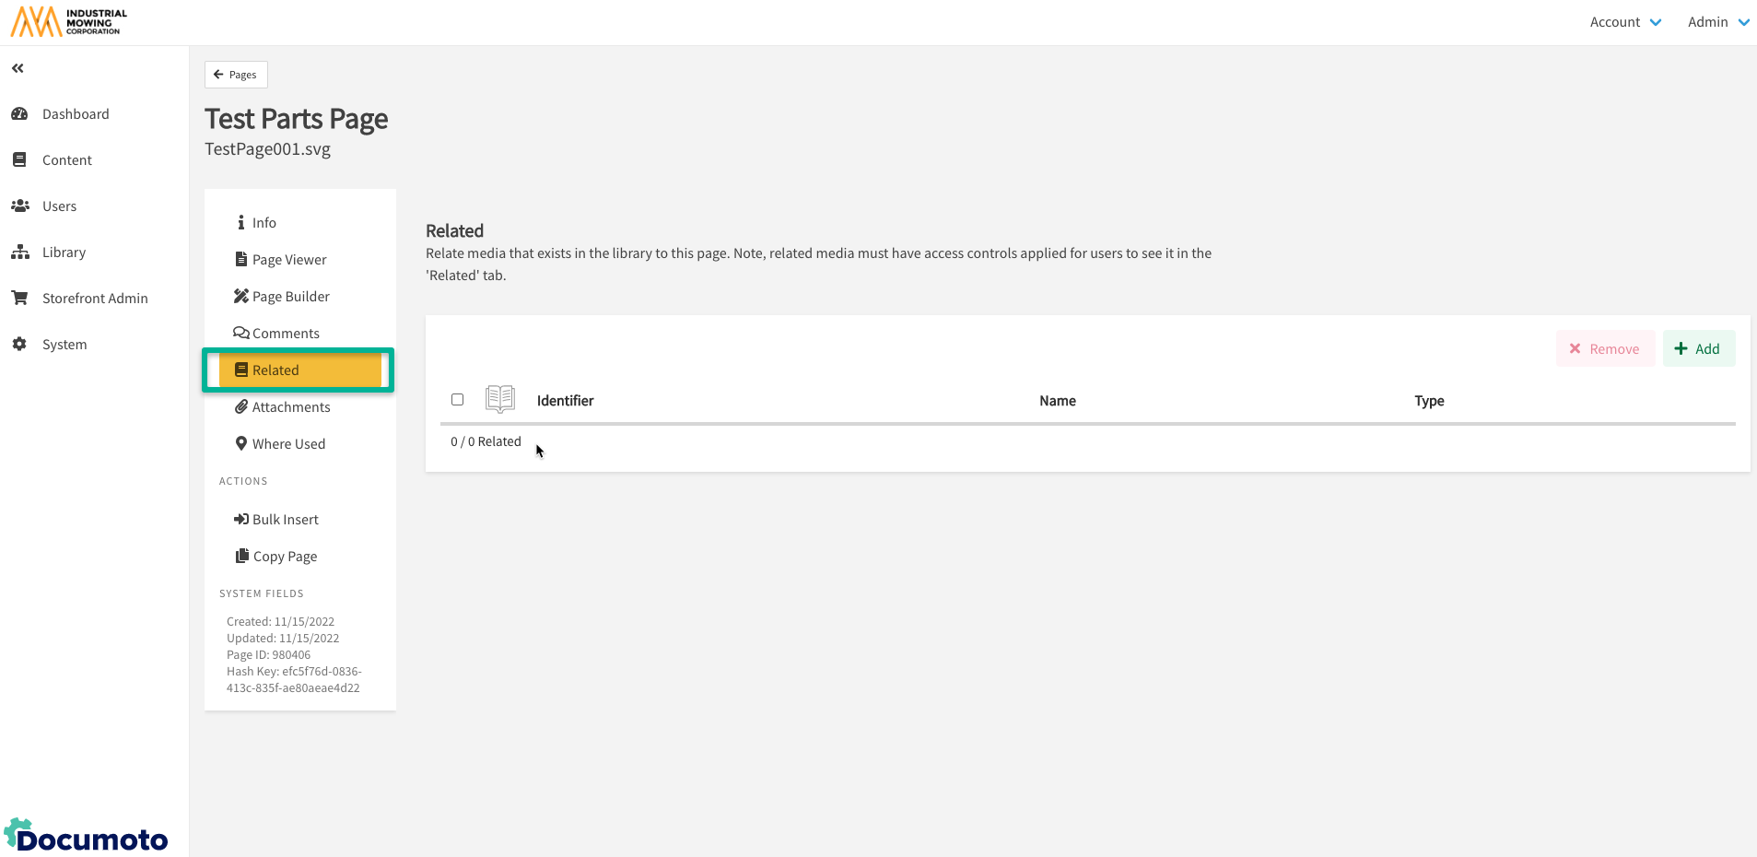The width and height of the screenshot is (1757, 857).
Task: Click the Add button
Action: [1698, 348]
